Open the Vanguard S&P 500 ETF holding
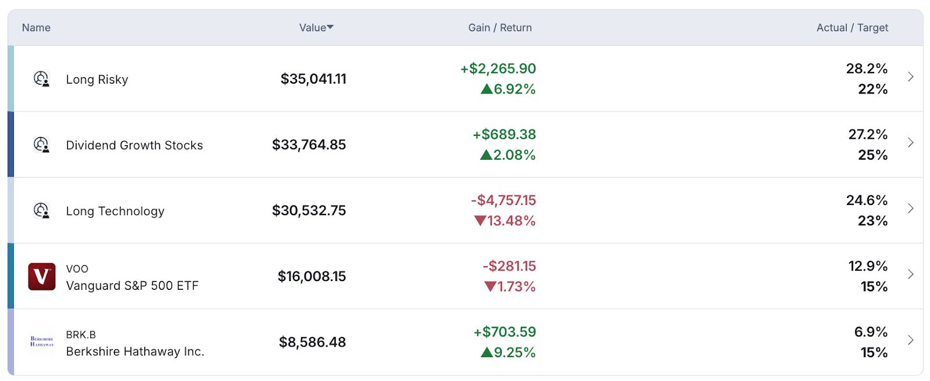This screenshot has height=381, width=930. pyautogui.click(x=132, y=286)
